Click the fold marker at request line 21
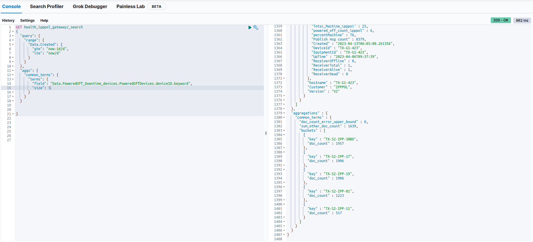533x242 pixels. tap(13, 114)
